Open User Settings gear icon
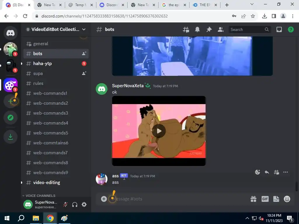 click(84, 204)
